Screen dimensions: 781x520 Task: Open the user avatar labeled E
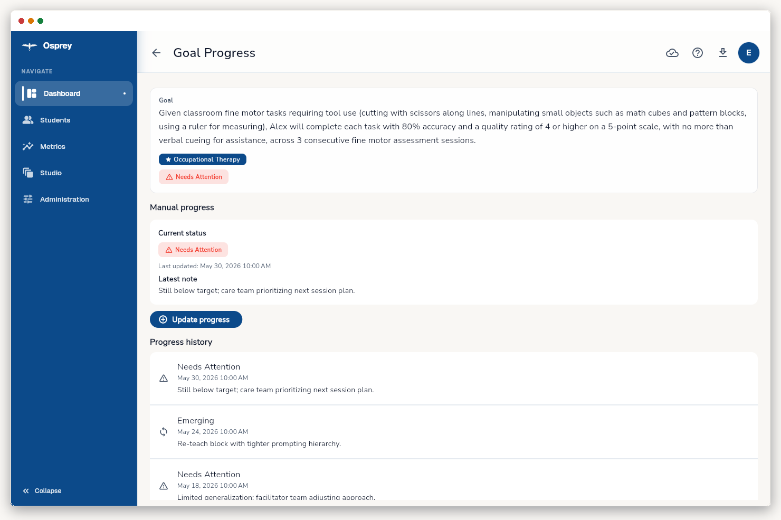pos(749,53)
